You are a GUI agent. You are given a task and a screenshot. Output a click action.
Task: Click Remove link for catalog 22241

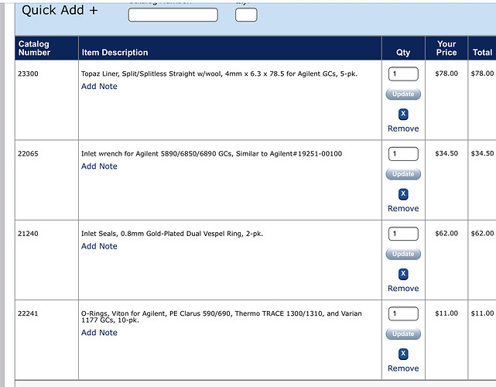tap(403, 368)
